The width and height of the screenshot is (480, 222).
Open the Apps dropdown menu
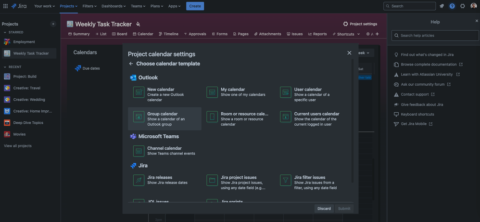(174, 6)
